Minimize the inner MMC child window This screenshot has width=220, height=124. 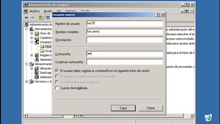pos(182,11)
